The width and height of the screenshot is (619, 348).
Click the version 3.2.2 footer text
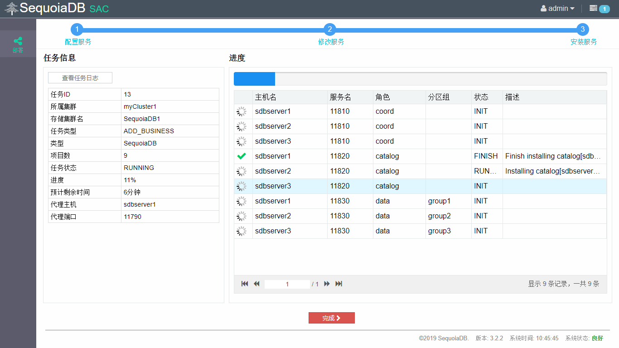[x=489, y=338]
